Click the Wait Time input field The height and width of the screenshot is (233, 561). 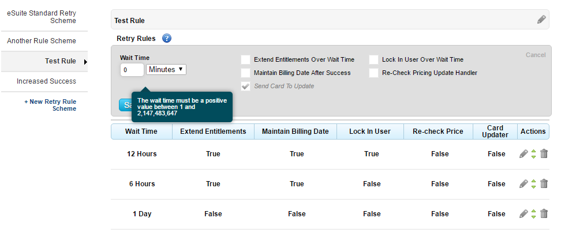132,70
